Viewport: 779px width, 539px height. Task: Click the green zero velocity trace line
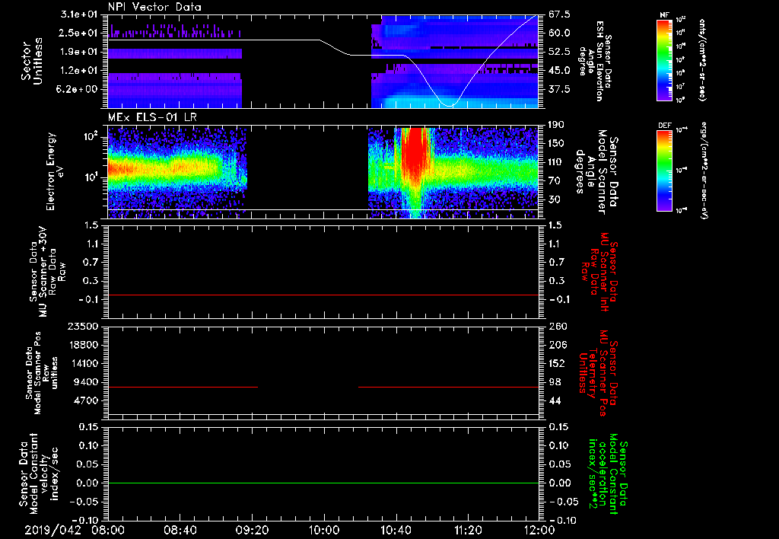pos(323,483)
